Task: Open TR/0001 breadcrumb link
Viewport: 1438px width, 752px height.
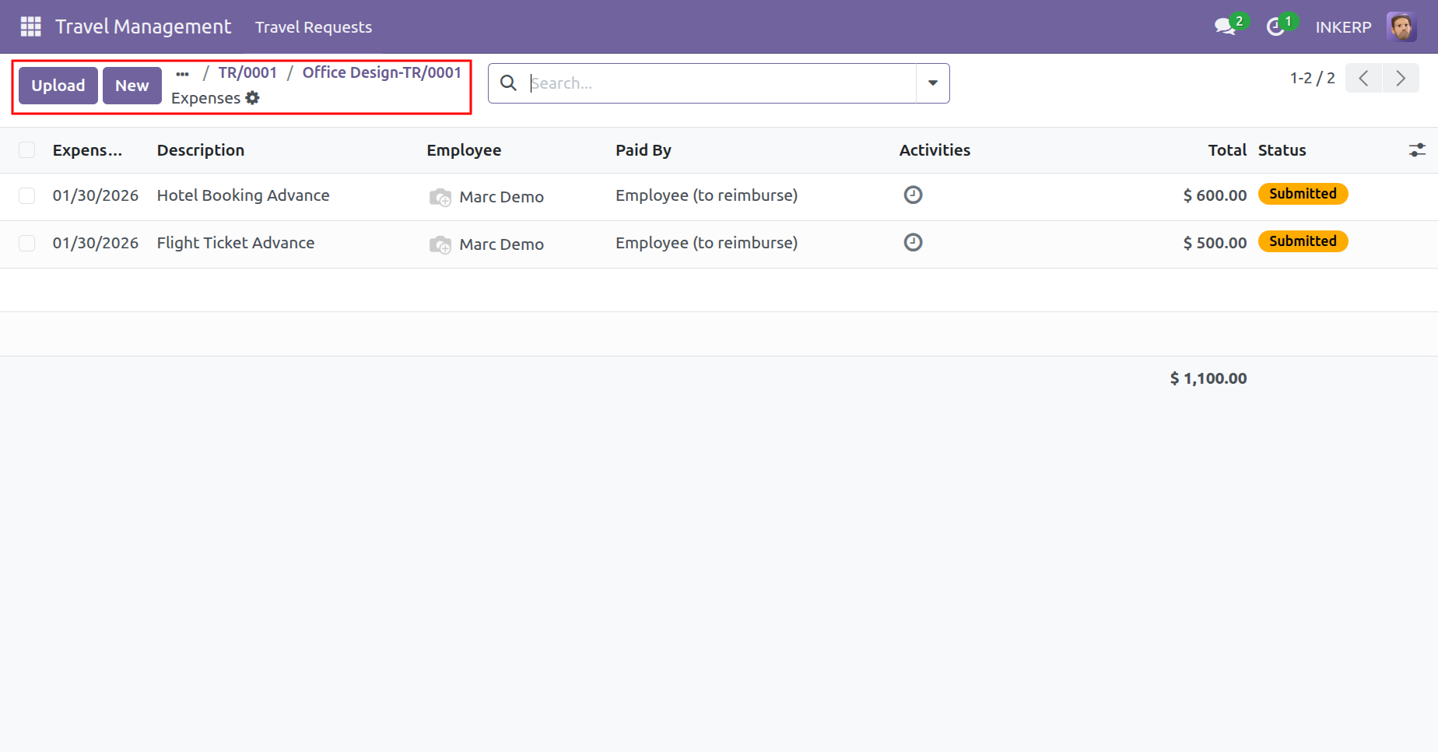Action: [x=247, y=72]
